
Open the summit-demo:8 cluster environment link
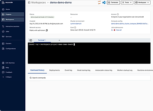[x=76, y=24]
